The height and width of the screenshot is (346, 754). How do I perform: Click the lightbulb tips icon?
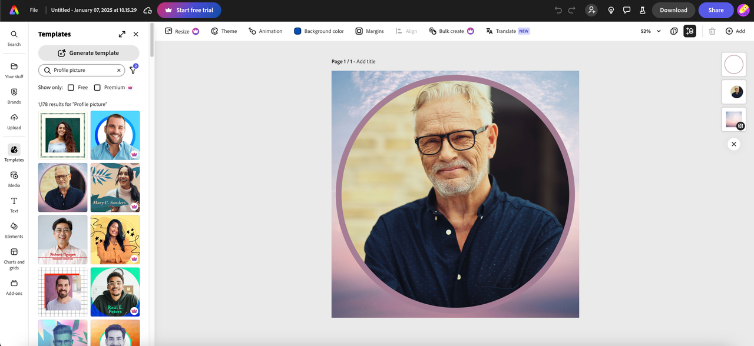(611, 10)
